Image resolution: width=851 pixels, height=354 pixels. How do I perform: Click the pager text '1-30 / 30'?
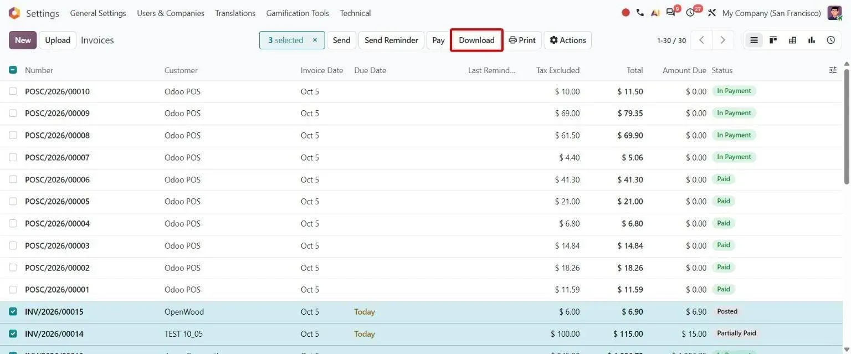pyautogui.click(x=671, y=40)
